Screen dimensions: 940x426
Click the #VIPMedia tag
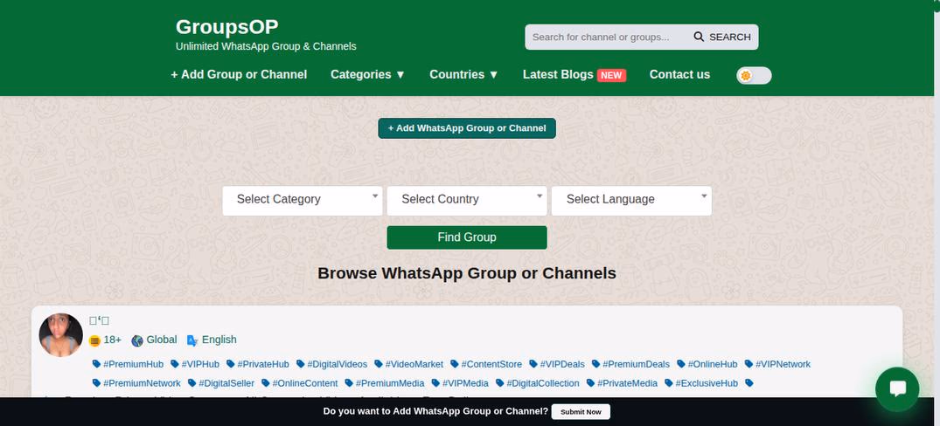pos(460,383)
